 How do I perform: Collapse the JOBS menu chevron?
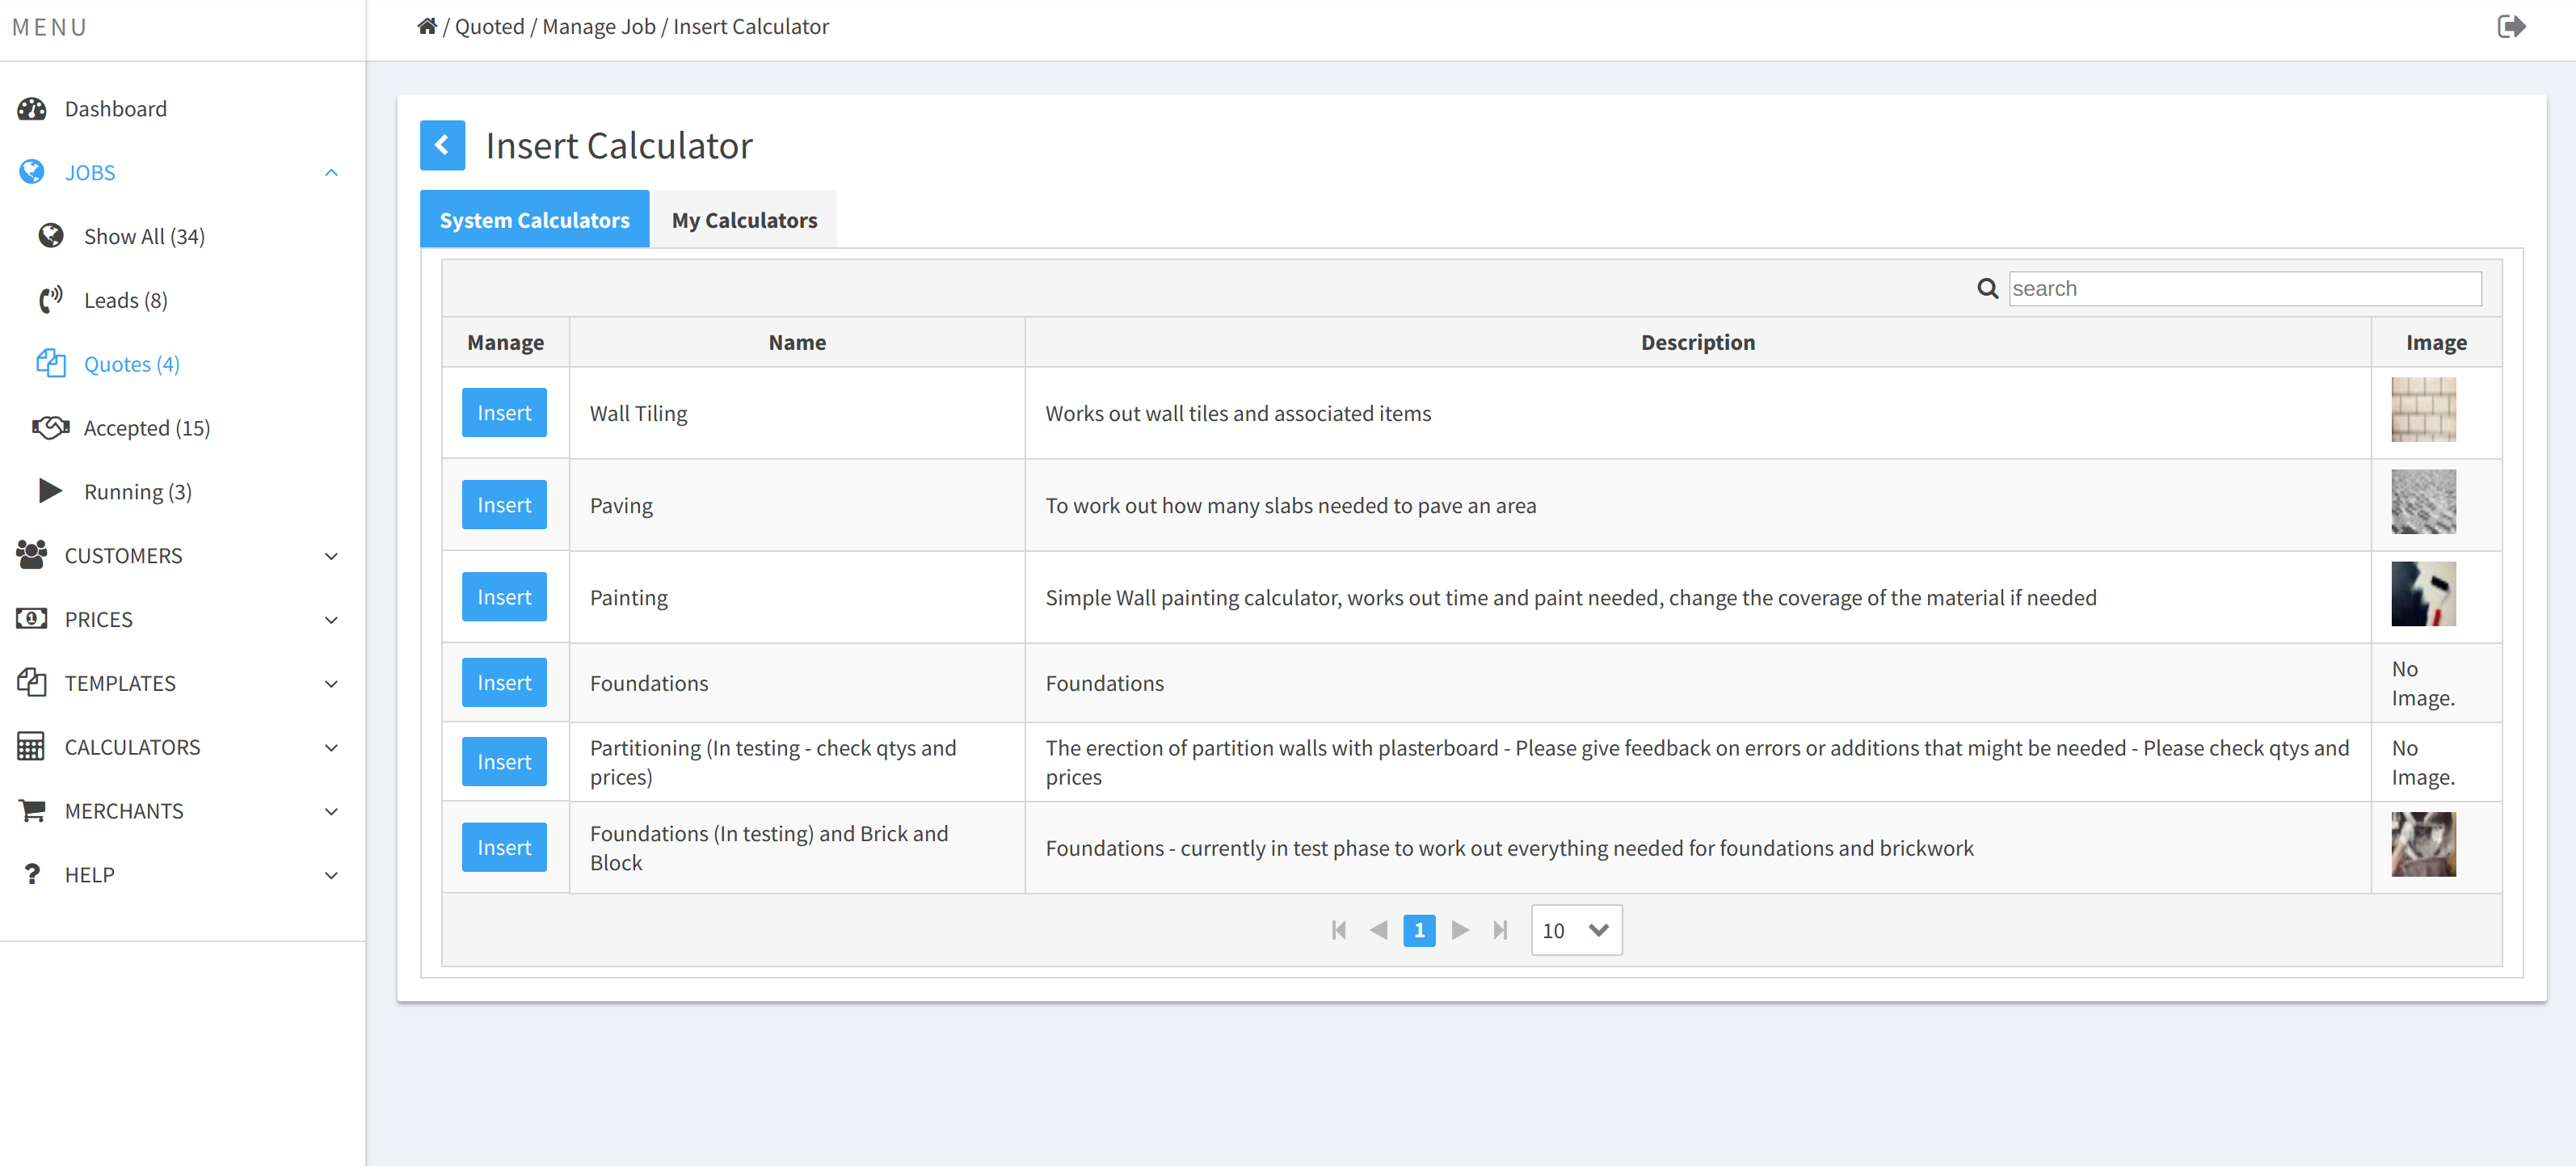coord(332,173)
